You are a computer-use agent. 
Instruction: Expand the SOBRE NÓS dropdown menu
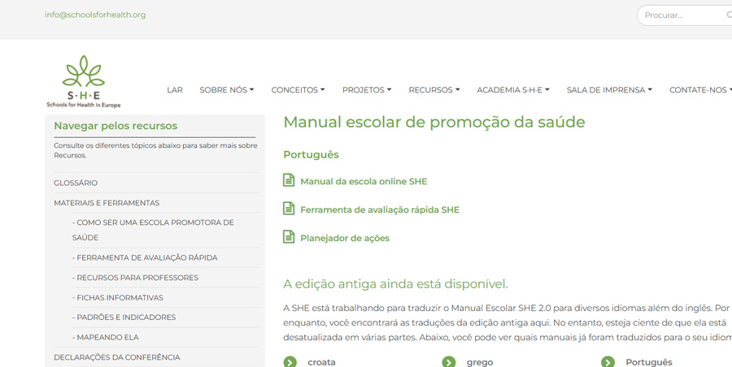point(226,90)
